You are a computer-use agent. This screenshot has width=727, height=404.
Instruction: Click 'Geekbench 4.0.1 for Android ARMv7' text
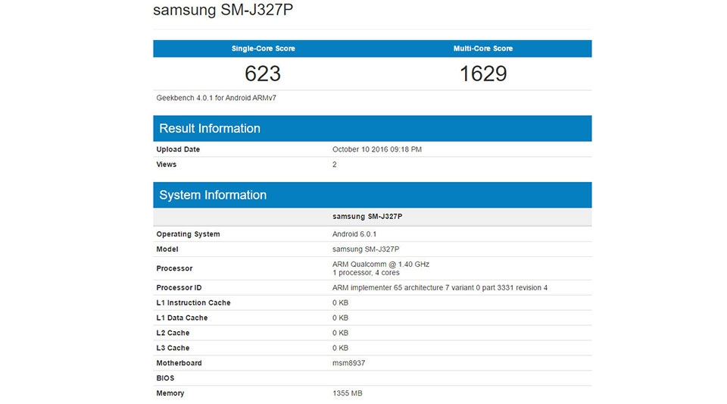[x=216, y=98]
